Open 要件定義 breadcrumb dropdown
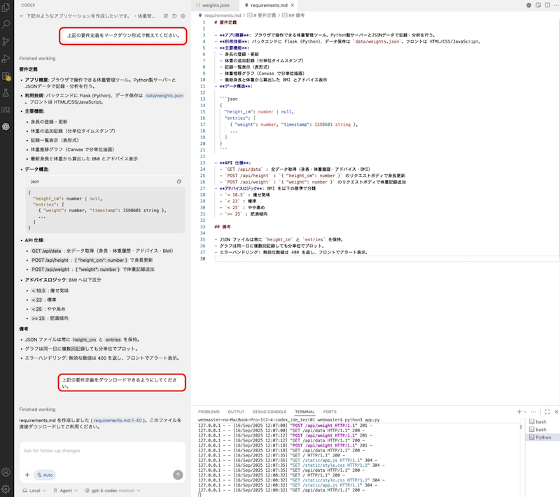 tap(262, 15)
